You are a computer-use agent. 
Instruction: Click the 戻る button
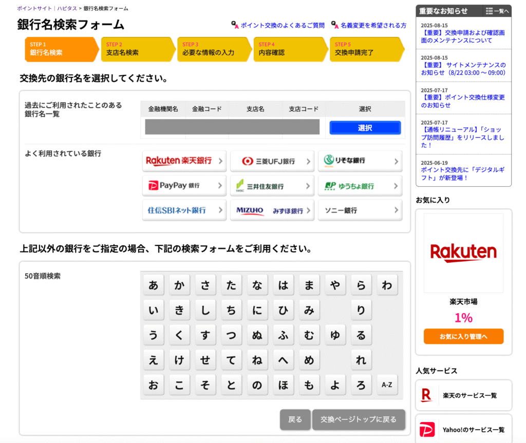point(295,419)
